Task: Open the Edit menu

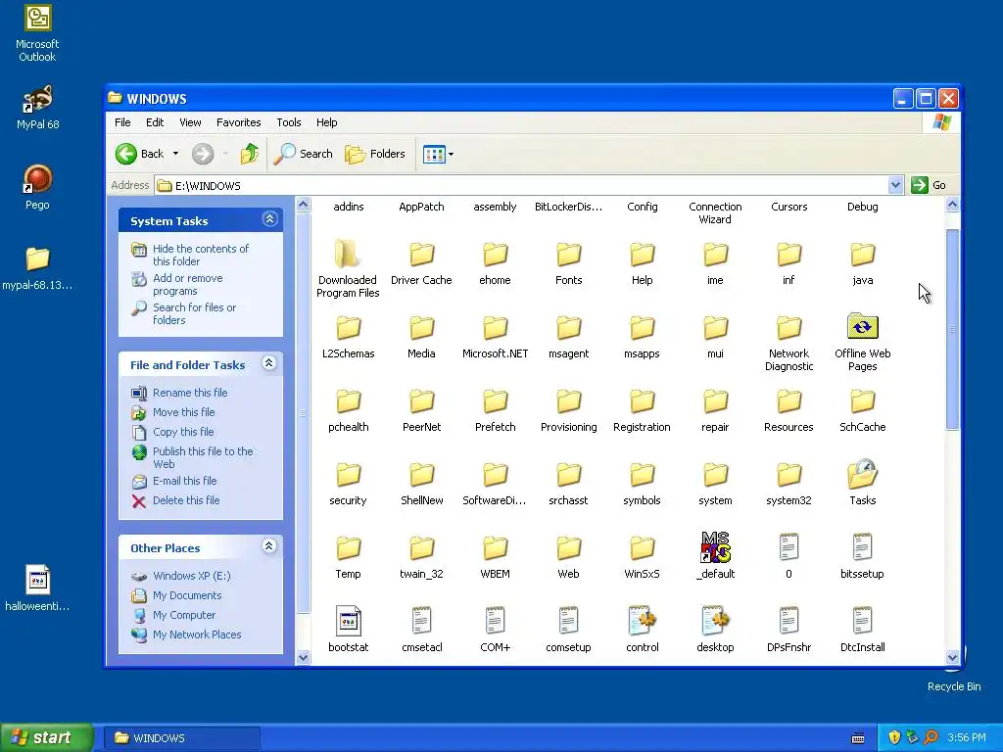Action: [155, 122]
